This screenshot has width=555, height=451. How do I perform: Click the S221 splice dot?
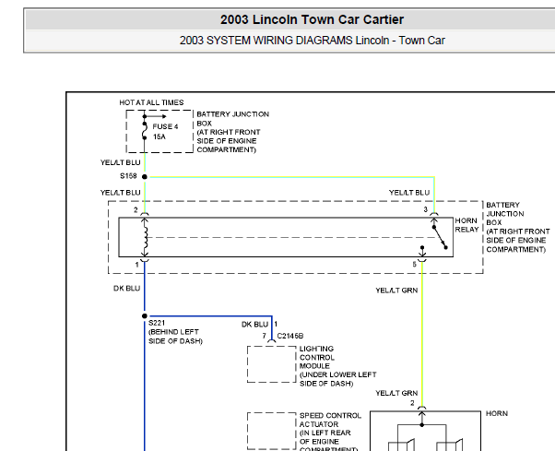pyautogui.click(x=145, y=315)
